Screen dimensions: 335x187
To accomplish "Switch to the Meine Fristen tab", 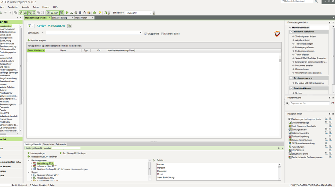I will tap(81, 18).
